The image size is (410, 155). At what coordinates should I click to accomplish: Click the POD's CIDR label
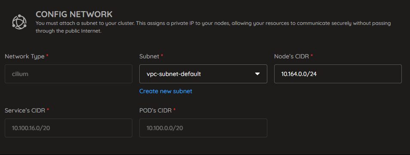156,110
